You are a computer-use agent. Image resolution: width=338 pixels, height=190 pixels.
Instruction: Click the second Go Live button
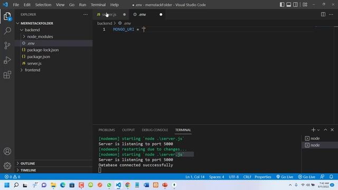306,177
